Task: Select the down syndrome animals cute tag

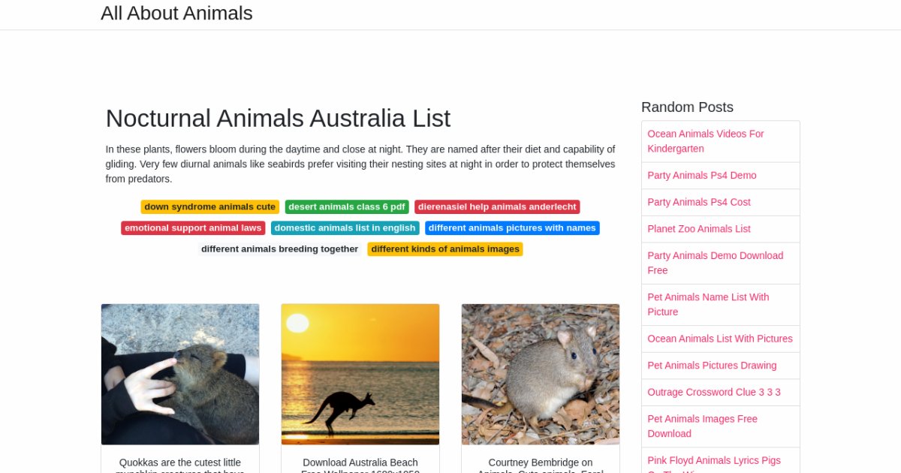Action: [209, 207]
